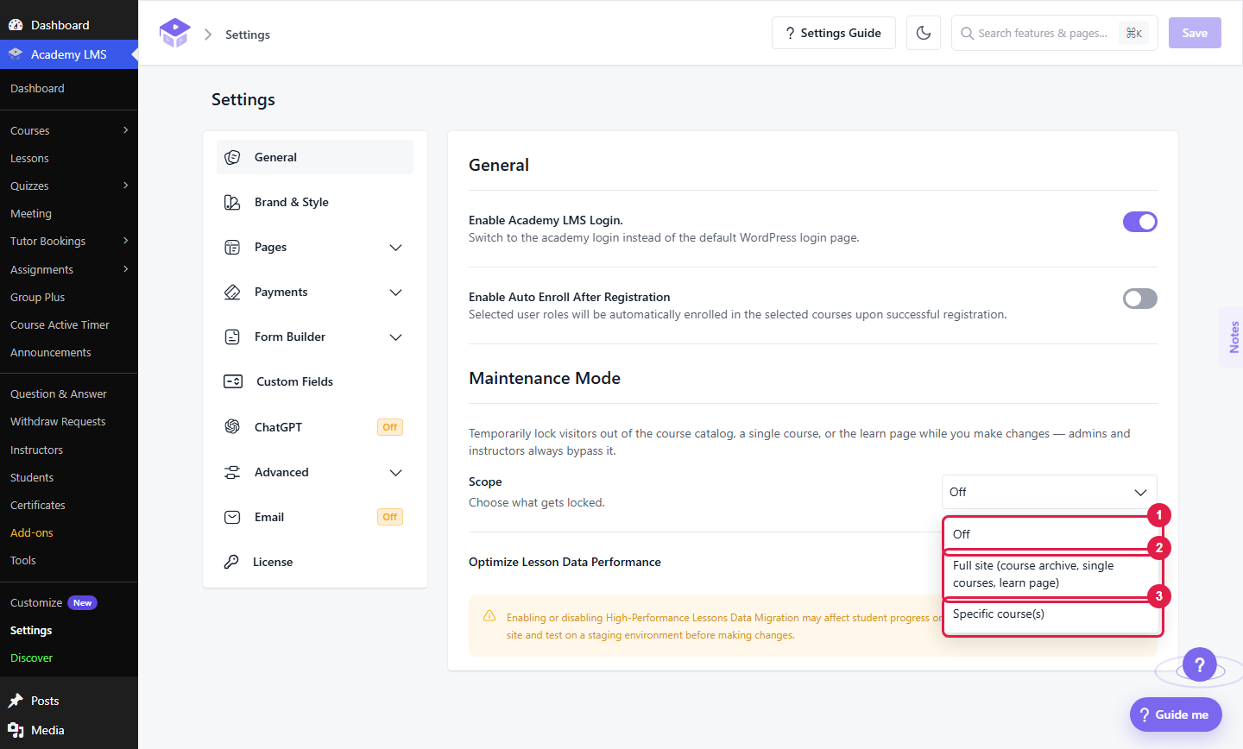
Task: Expand the Courses submenu arrow
Action: click(126, 130)
